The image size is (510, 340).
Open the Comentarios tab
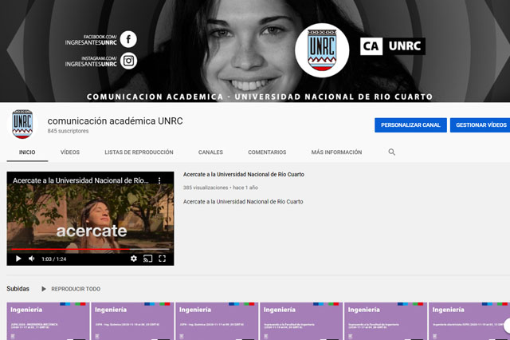click(x=267, y=152)
